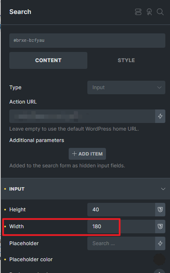The height and width of the screenshot is (273, 170).
Task: Open dynamic data lightning for Action URL
Action: (160, 116)
